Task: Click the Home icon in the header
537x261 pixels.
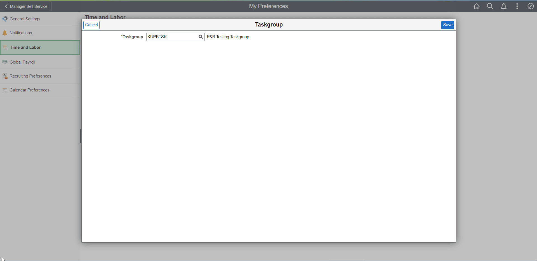Action: [477, 6]
